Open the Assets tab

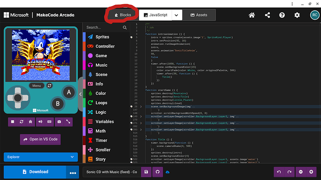[199, 15]
